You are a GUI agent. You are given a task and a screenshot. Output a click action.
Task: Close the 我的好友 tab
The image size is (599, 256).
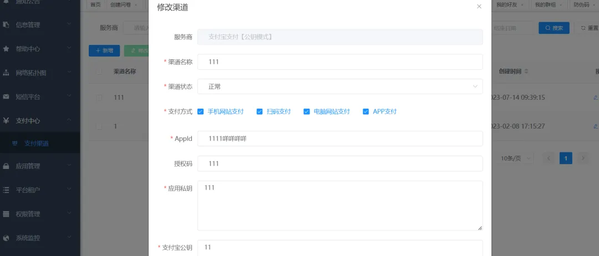click(x=522, y=5)
